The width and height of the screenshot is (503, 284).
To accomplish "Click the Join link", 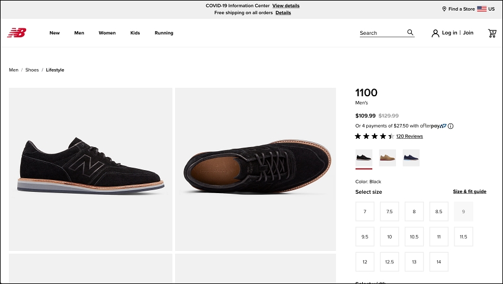I will pyautogui.click(x=468, y=32).
